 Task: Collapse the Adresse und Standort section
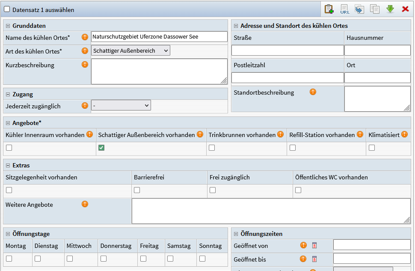coord(236,26)
